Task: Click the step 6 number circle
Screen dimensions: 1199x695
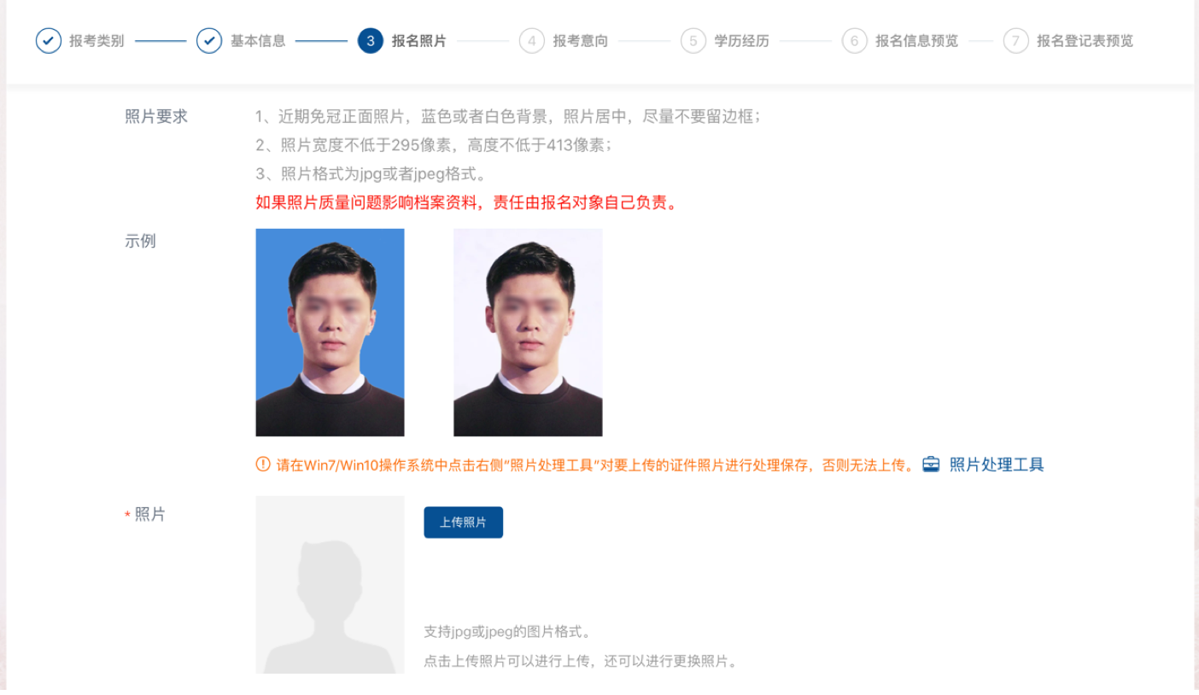Action: click(x=855, y=41)
